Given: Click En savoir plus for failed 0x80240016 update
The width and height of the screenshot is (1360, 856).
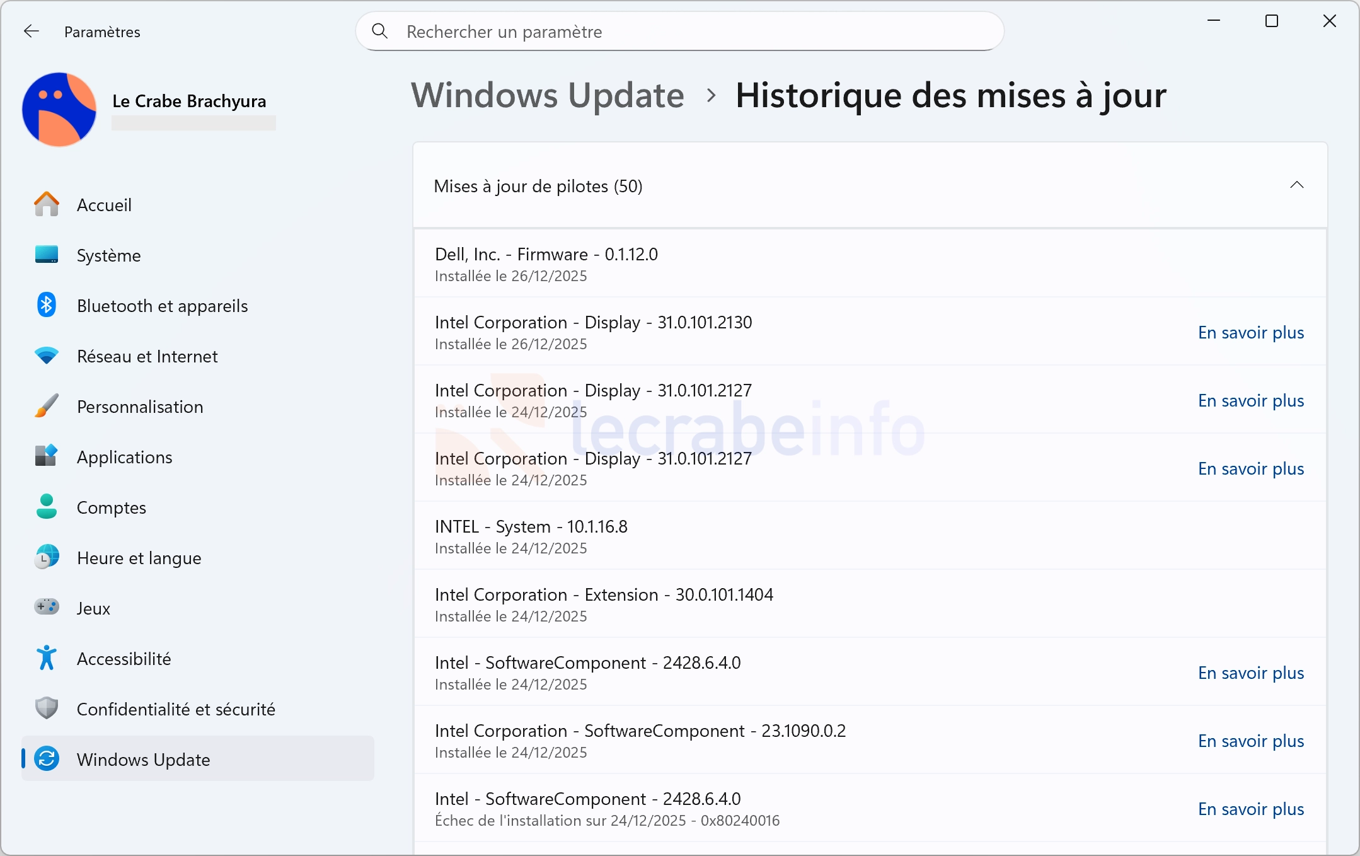Looking at the screenshot, I should (x=1250, y=809).
